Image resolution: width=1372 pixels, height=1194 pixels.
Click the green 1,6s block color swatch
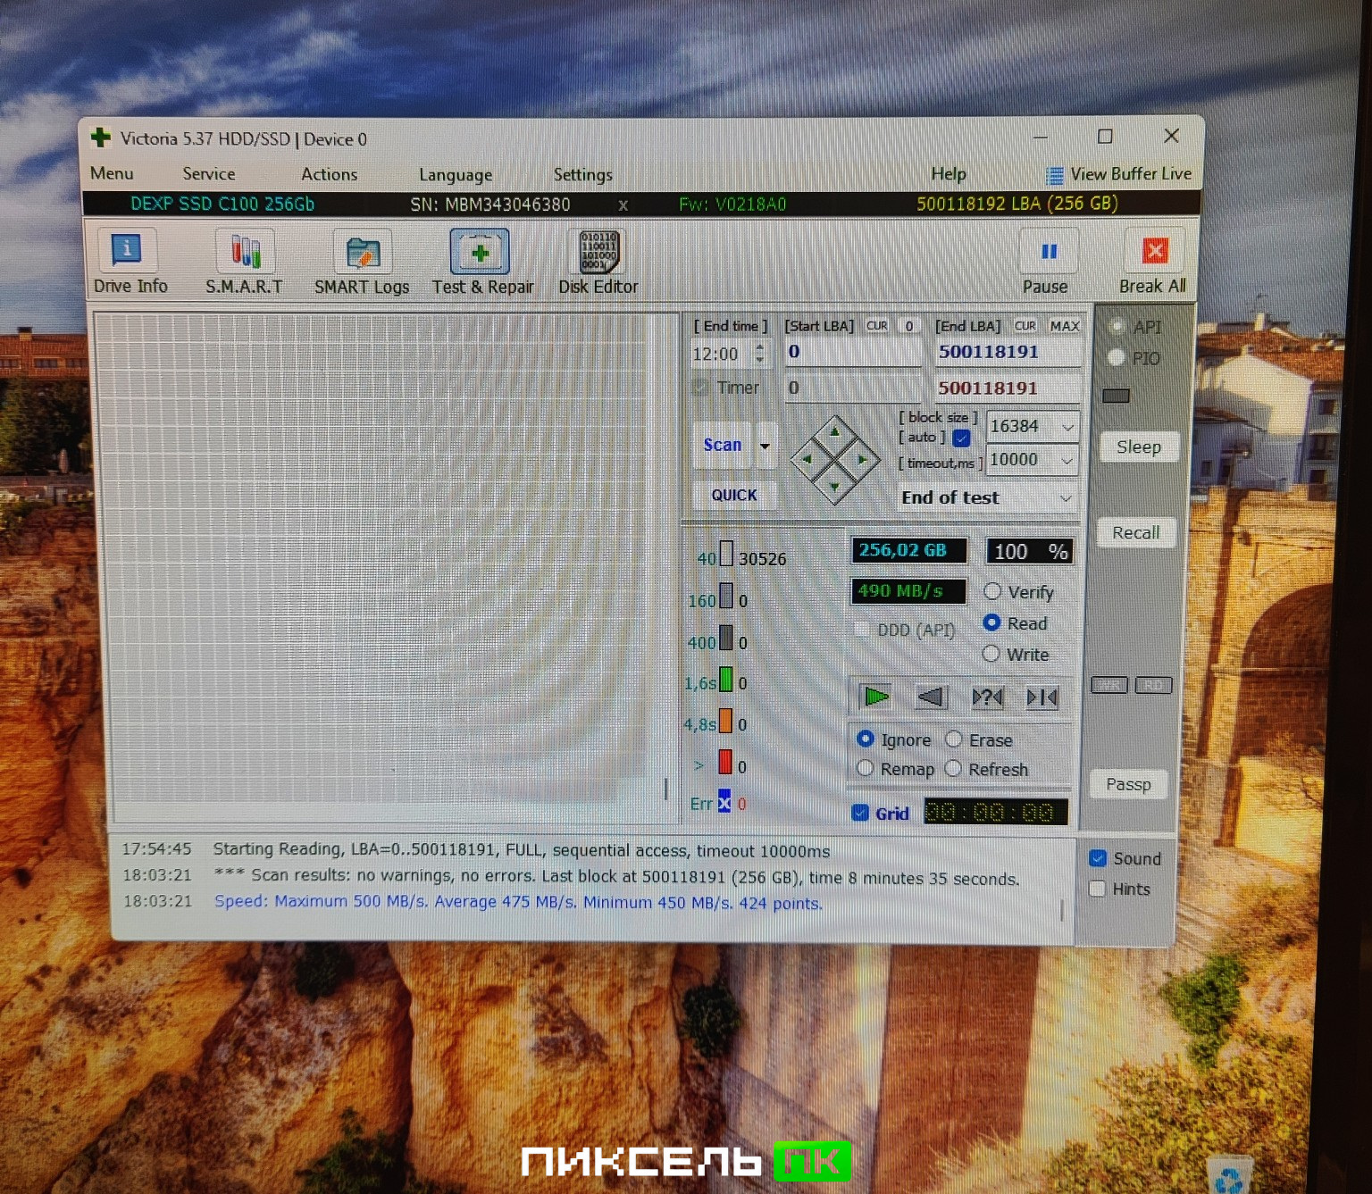click(x=726, y=680)
